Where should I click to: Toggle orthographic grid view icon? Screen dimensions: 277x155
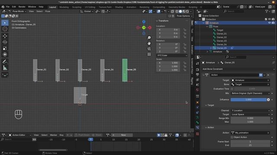(149, 54)
